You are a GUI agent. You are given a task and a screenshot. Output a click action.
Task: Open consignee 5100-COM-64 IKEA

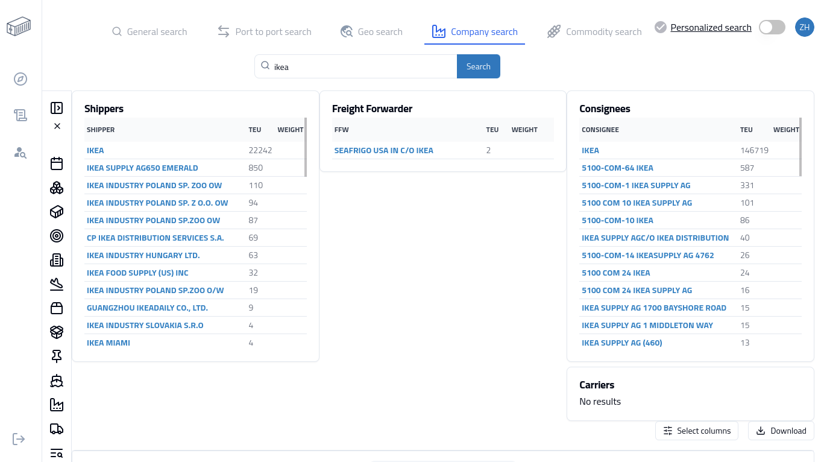[617, 168]
